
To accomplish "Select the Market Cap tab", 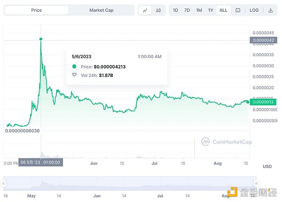I will click(x=100, y=10).
